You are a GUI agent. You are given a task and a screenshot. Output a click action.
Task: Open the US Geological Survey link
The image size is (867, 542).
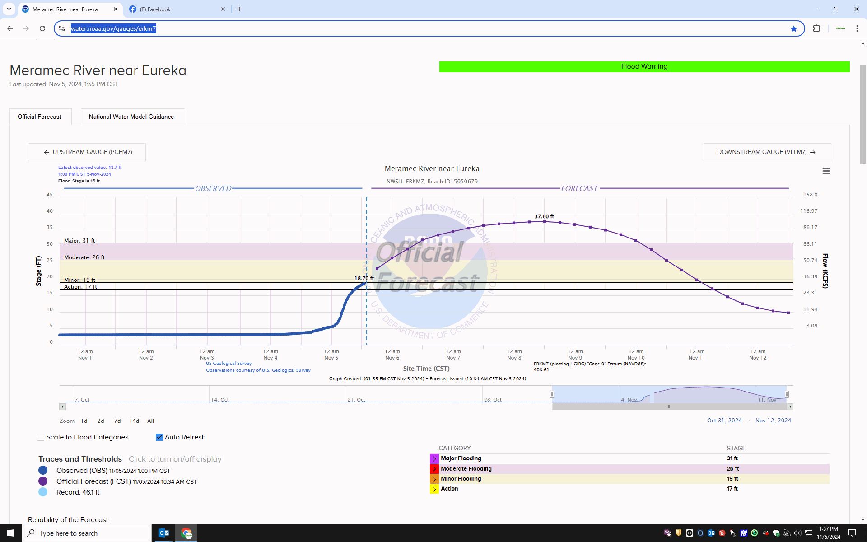[x=228, y=363]
